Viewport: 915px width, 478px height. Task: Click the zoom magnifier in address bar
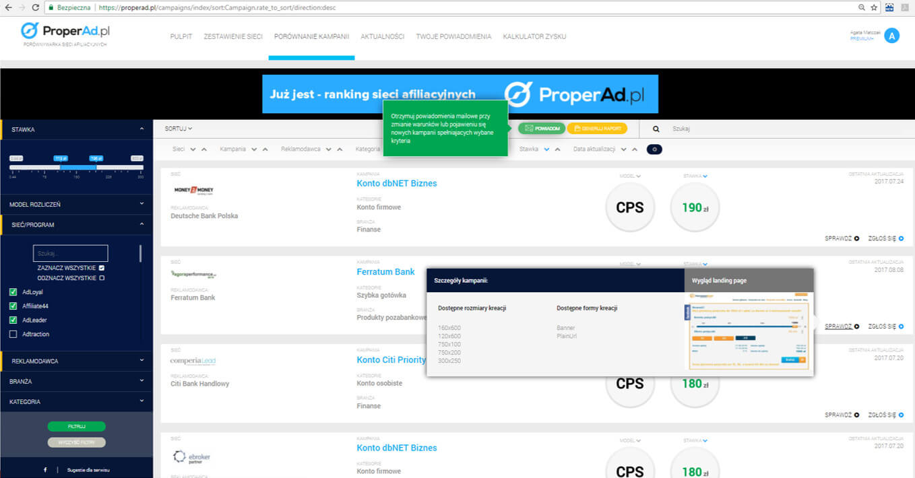pyautogui.click(x=861, y=7)
